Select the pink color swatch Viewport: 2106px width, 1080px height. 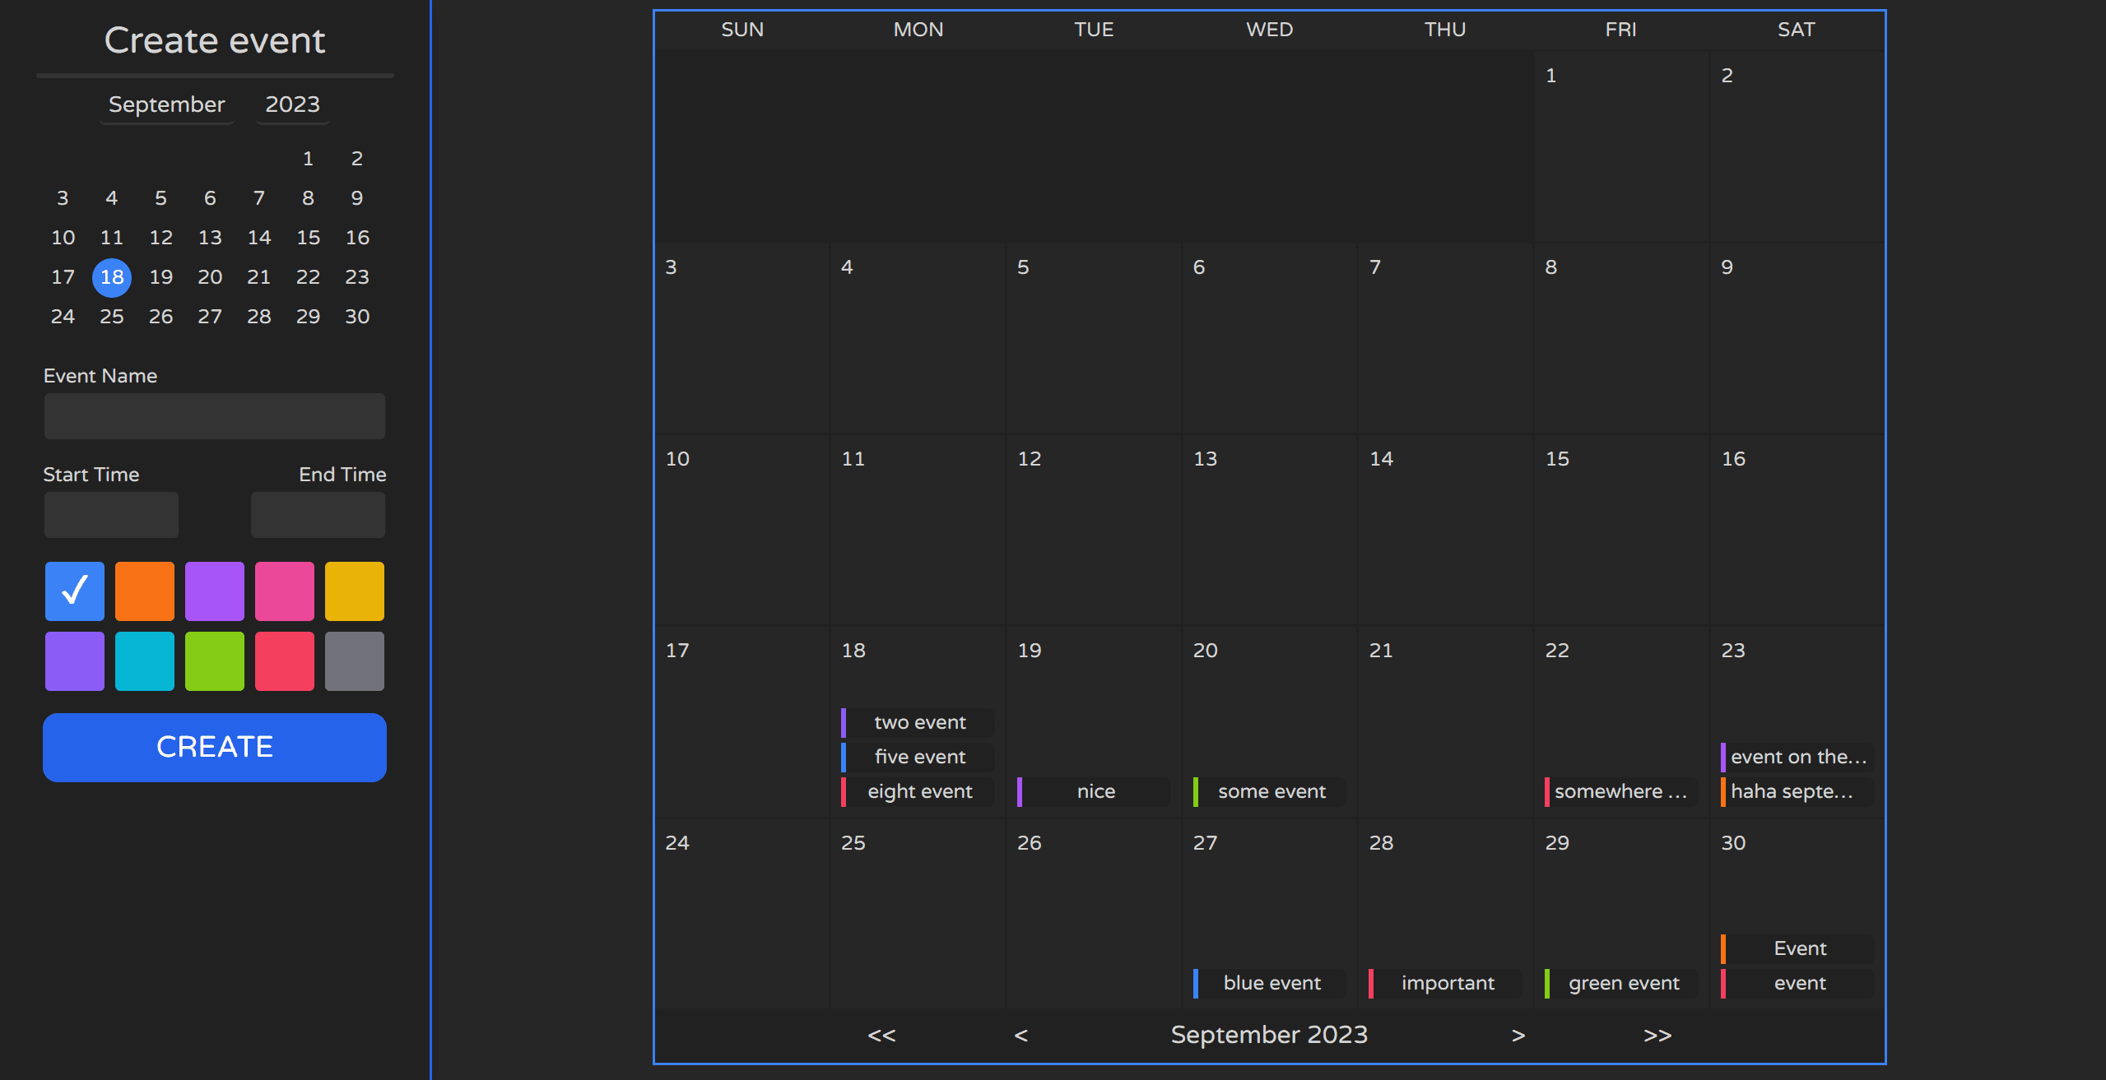click(284, 590)
